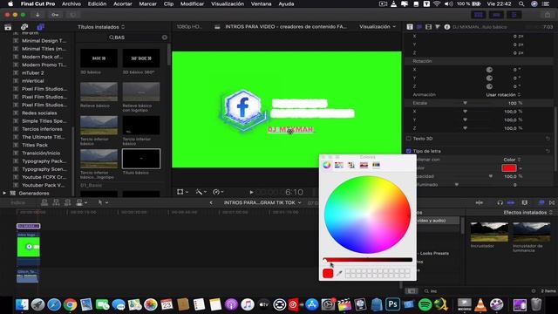Open the Usar rotación animation dropdown
The width and height of the screenshot is (558, 314).
pos(503,95)
